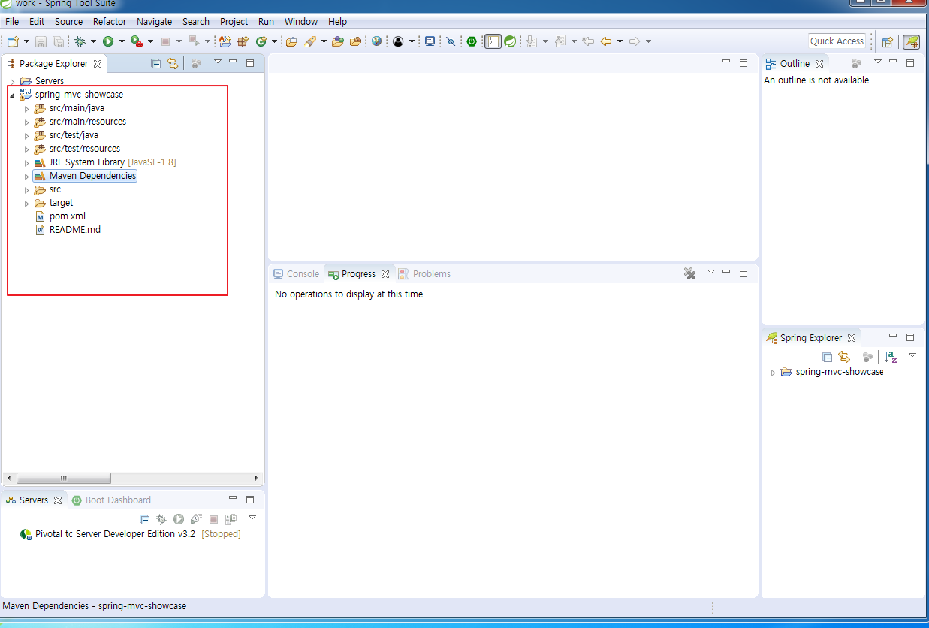Viewport: 929px width, 628px height.
Task: Open the Project menu
Action: point(234,22)
